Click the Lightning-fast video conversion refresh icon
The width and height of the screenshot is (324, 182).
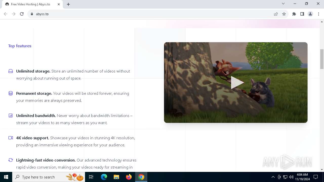coord(11,160)
